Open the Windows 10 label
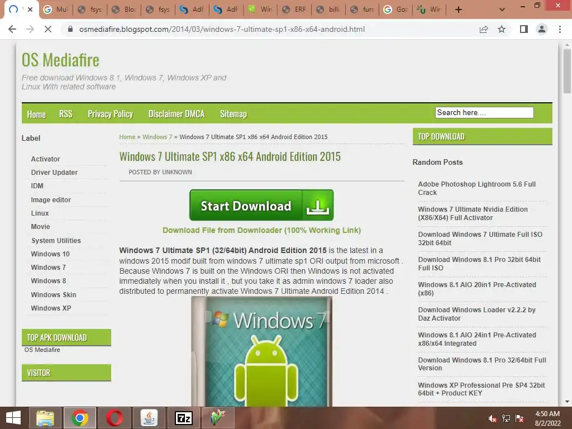The width and height of the screenshot is (572, 429). pos(50,254)
